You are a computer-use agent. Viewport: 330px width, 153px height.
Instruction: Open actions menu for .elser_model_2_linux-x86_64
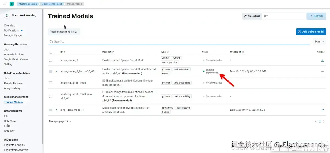tap(323, 71)
